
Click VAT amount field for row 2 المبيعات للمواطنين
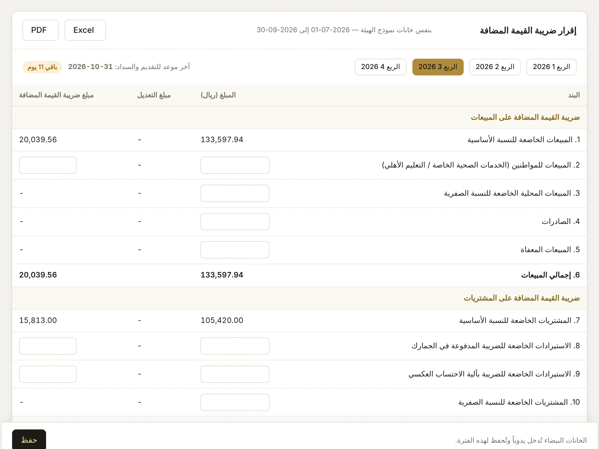point(48,165)
